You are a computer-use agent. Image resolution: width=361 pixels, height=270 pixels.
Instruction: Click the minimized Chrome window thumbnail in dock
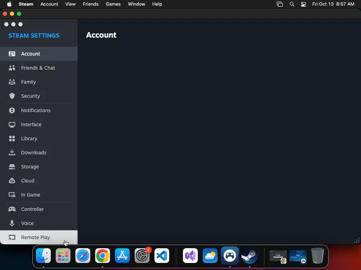tap(278, 256)
